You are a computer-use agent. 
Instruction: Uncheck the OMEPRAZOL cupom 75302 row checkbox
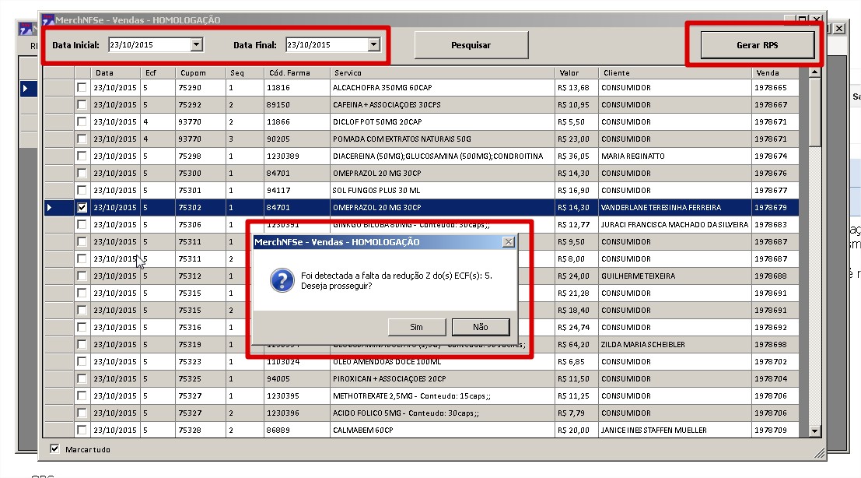[x=82, y=208]
